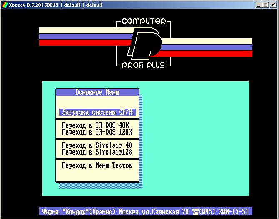Click the COMPUTER text above the logo
The height and width of the screenshot is (219, 279).
[x=144, y=21]
